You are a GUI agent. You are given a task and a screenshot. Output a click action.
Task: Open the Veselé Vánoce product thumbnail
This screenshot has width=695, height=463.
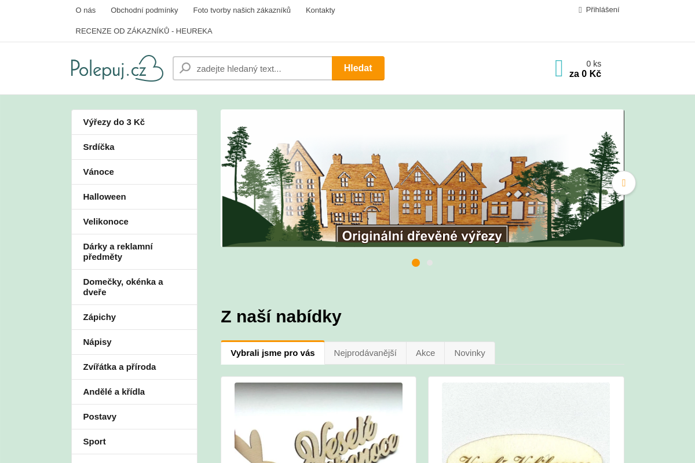coord(319,422)
